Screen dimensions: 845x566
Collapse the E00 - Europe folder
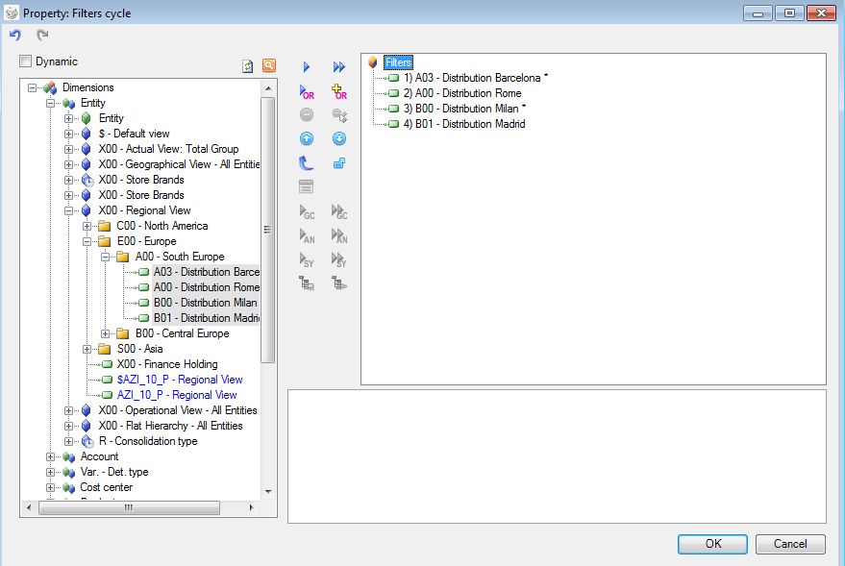click(x=87, y=242)
